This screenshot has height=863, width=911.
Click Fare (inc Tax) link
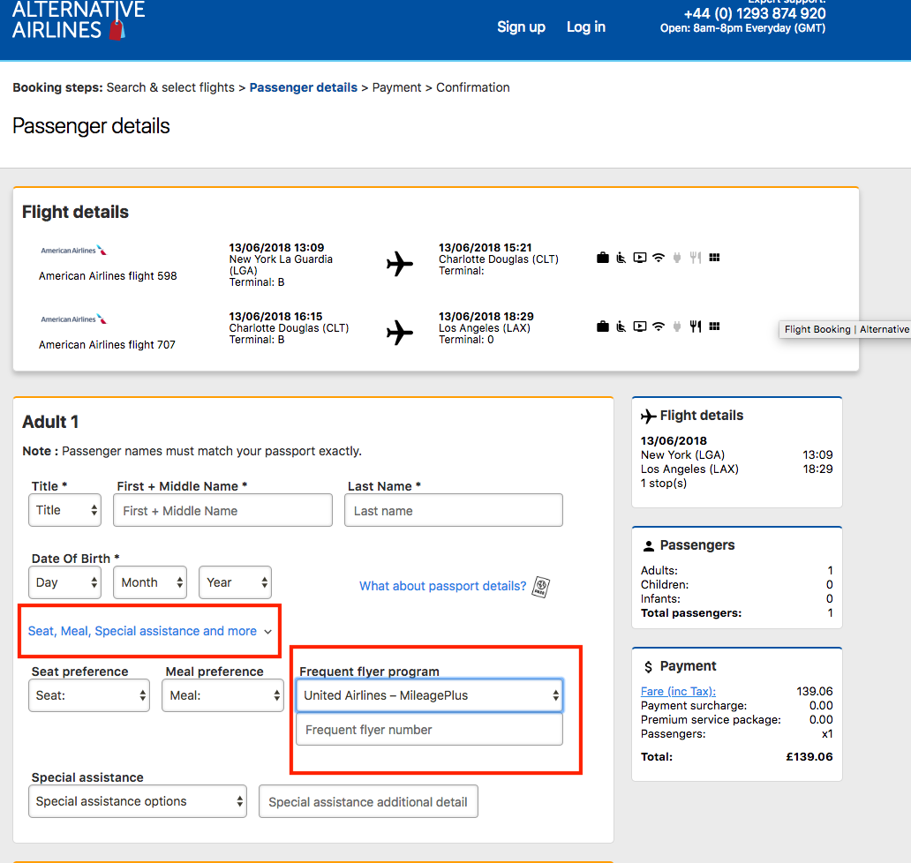(x=678, y=691)
